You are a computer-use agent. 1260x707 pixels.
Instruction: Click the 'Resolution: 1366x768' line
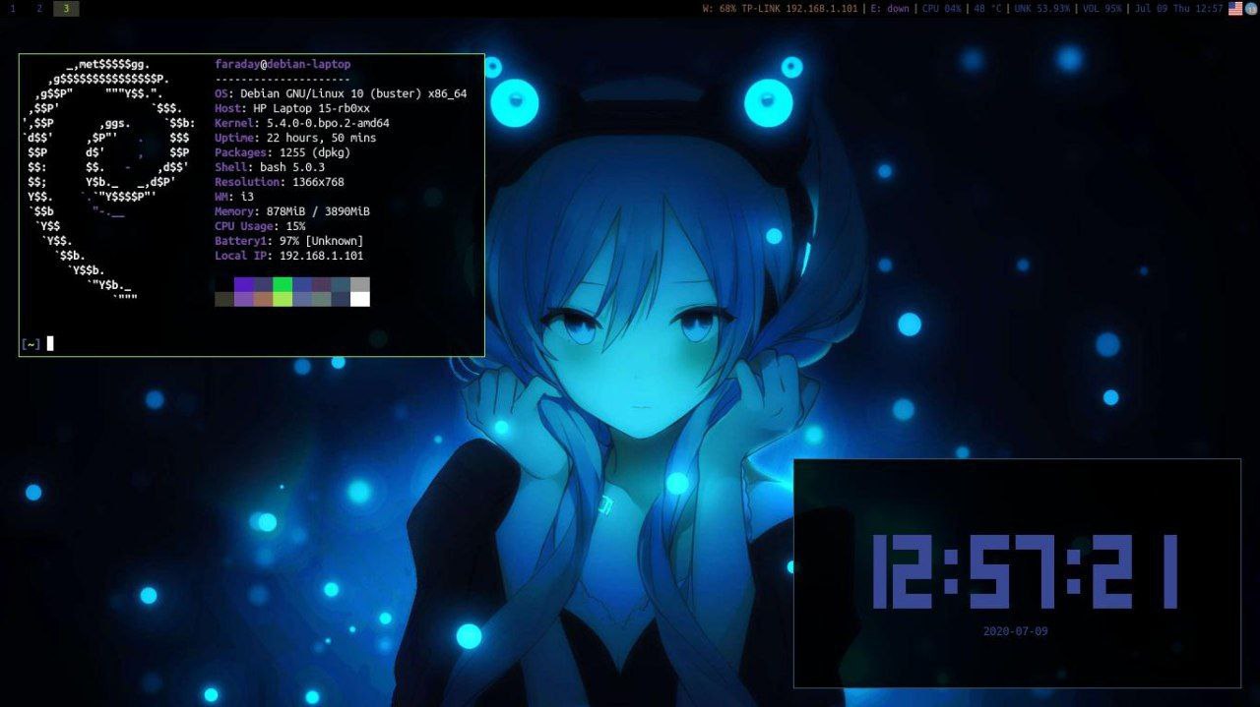coord(280,182)
